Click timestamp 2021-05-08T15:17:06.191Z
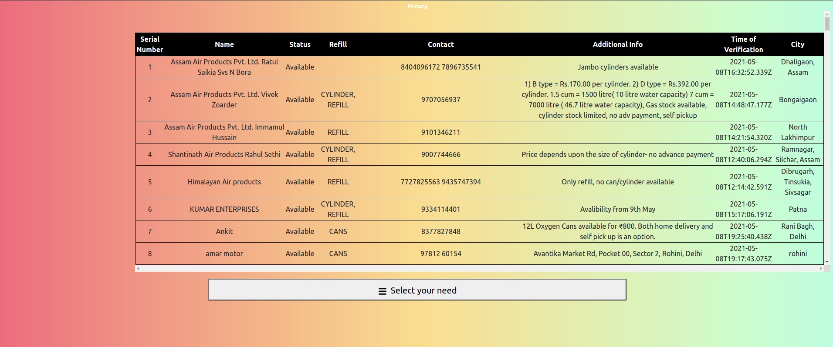 (x=743, y=209)
